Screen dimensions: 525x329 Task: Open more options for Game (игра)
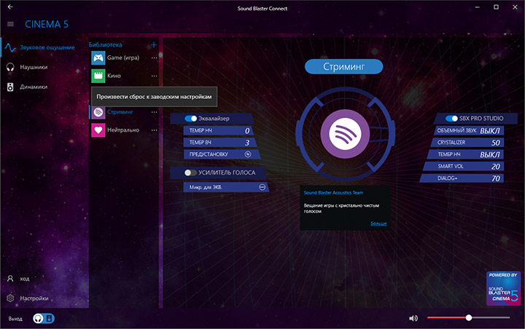[x=154, y=58]
